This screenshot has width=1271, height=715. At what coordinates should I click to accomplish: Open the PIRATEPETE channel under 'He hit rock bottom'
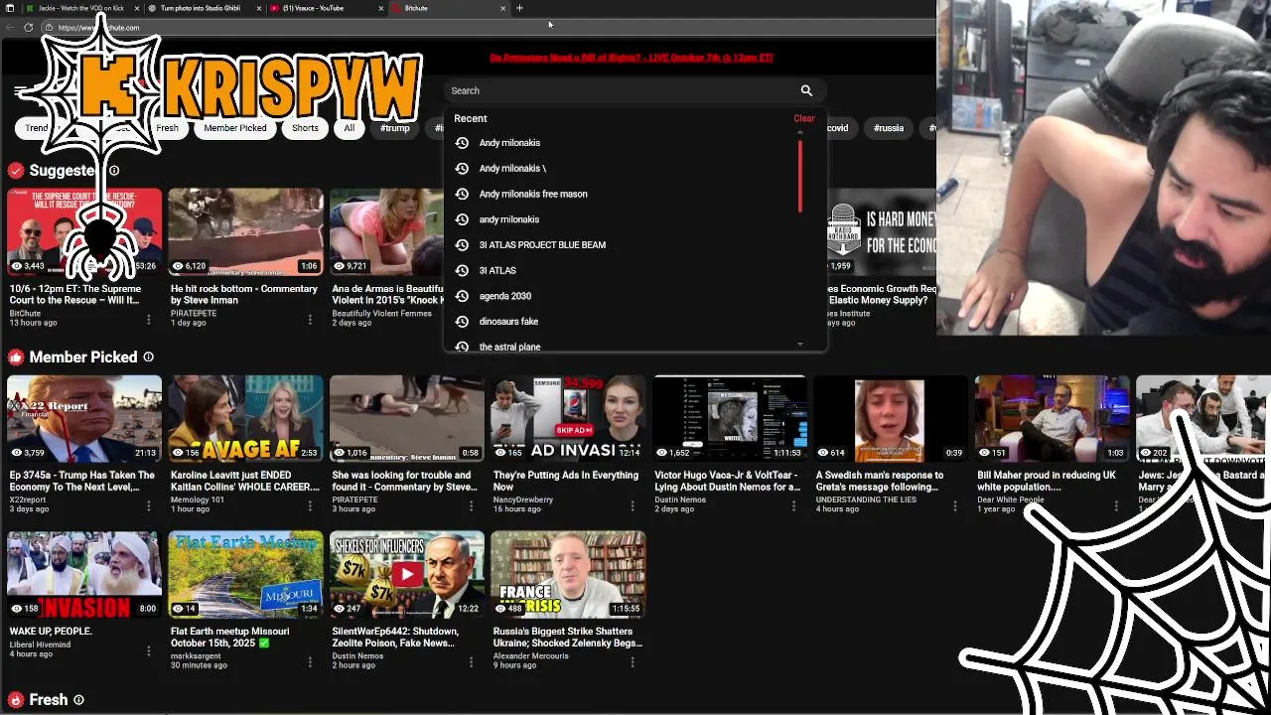click(x=194, y=314)
